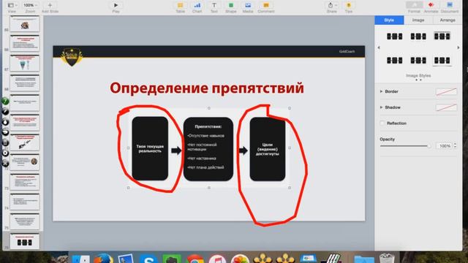Click the Цели достигнуты box
The height and width of the screenshot is (263, 468).
point(268,149)
